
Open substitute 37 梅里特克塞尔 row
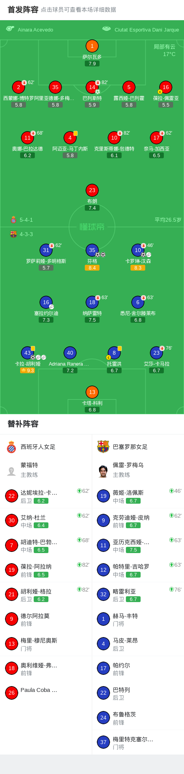[138, 742]
